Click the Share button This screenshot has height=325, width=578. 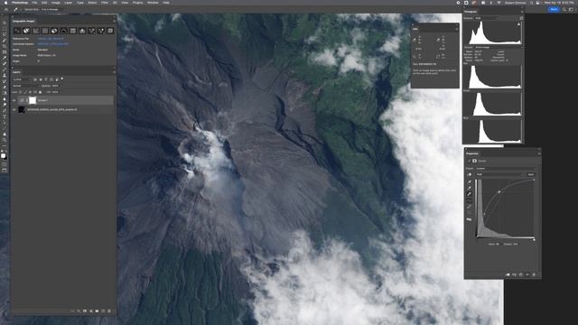[x=554, y=9]
